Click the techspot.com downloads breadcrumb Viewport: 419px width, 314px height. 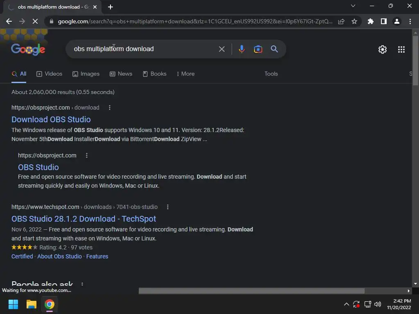[x=84, y=207]
